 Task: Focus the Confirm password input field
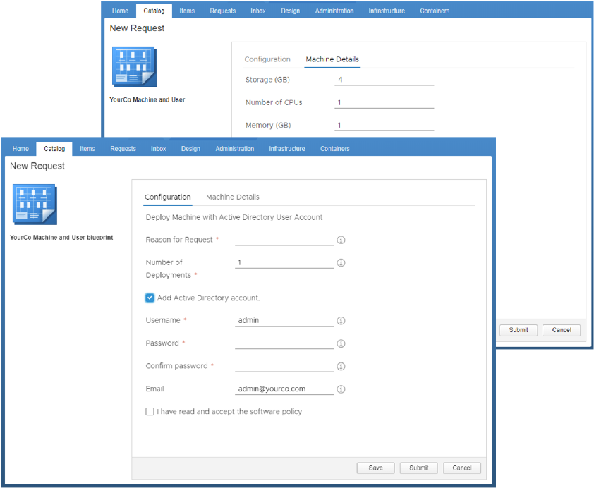tap(284, 366)
